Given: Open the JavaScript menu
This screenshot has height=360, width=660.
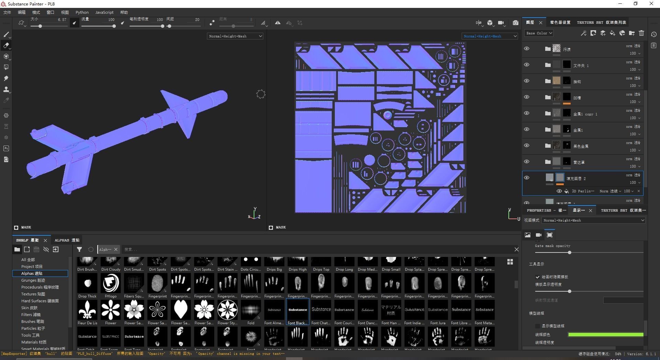Looking at the screenshot, I should coord(104,12).
